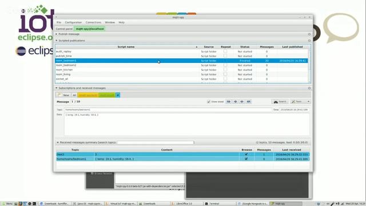Switch to the All subscriptions tab

(74, 95)
